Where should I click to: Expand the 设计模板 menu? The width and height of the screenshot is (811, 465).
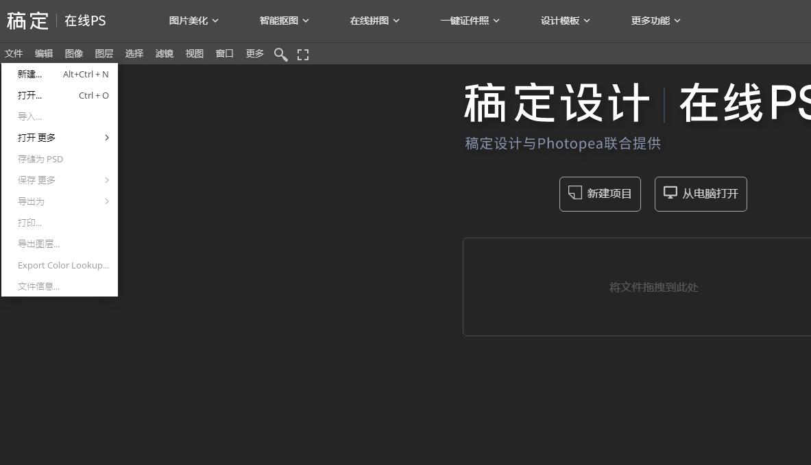click(x=565, y=21)
